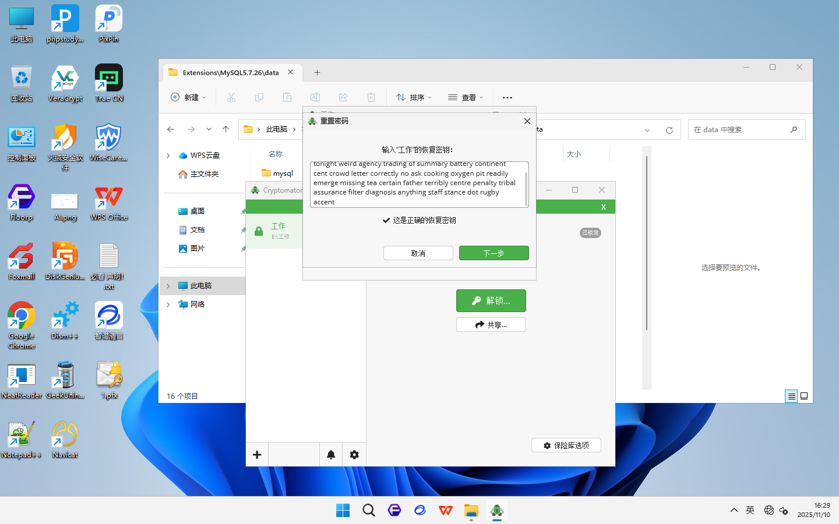This screenshot has height=524, width=839.
Task: Refresh the data folder in Explorer
Action: tap(669, 130)
